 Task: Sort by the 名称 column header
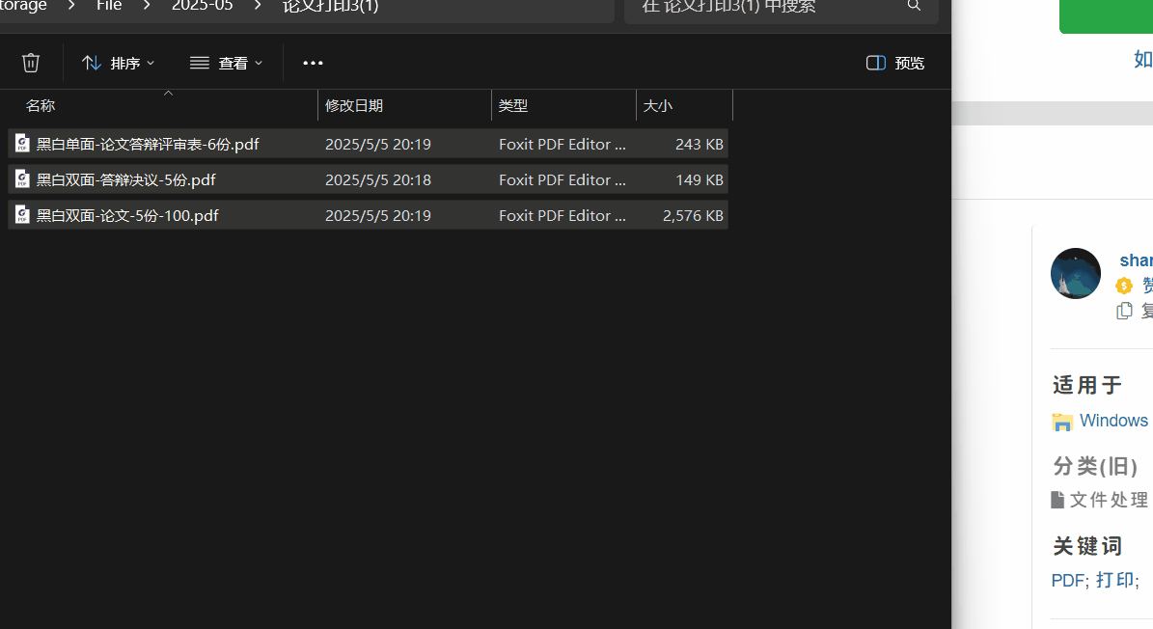(41, 105)
